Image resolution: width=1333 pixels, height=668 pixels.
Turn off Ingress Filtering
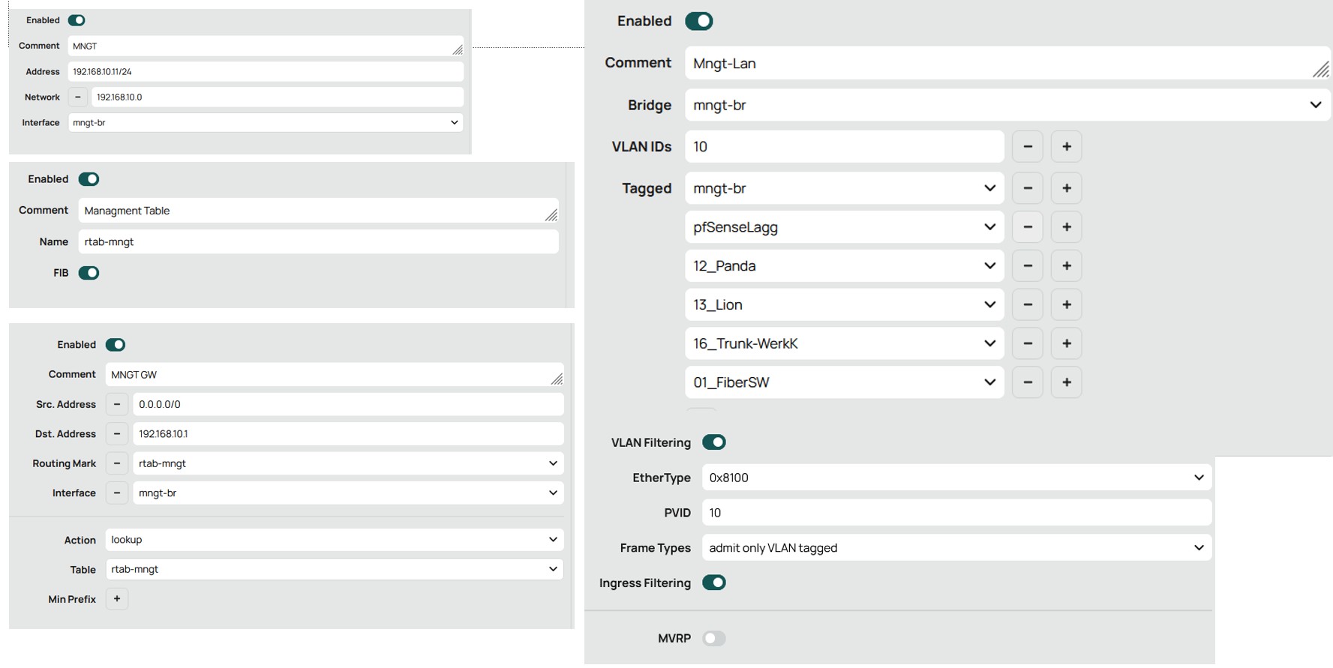tap(714, 583)
